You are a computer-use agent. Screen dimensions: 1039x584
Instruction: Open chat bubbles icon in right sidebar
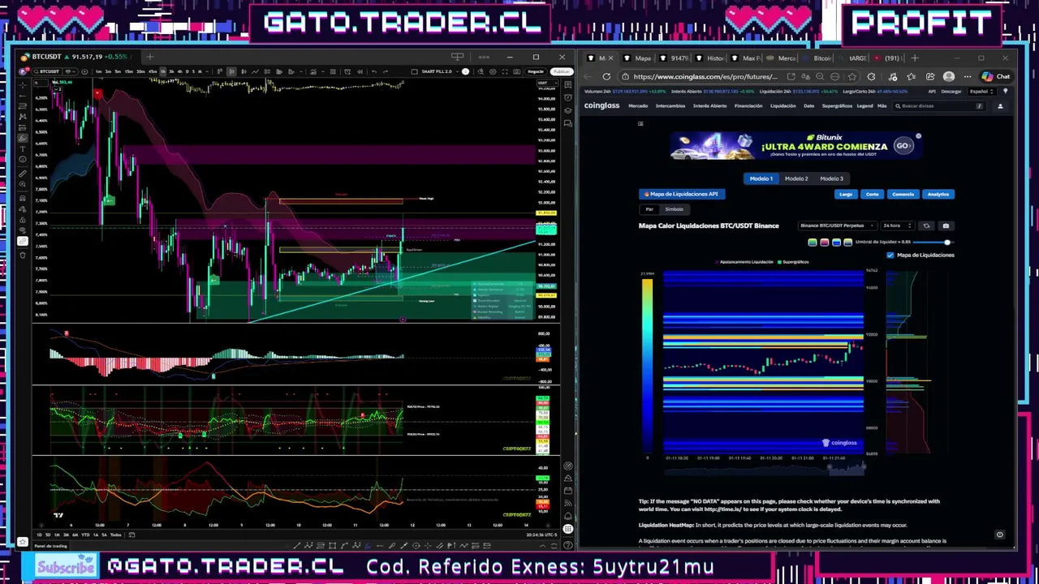(568, 123)
